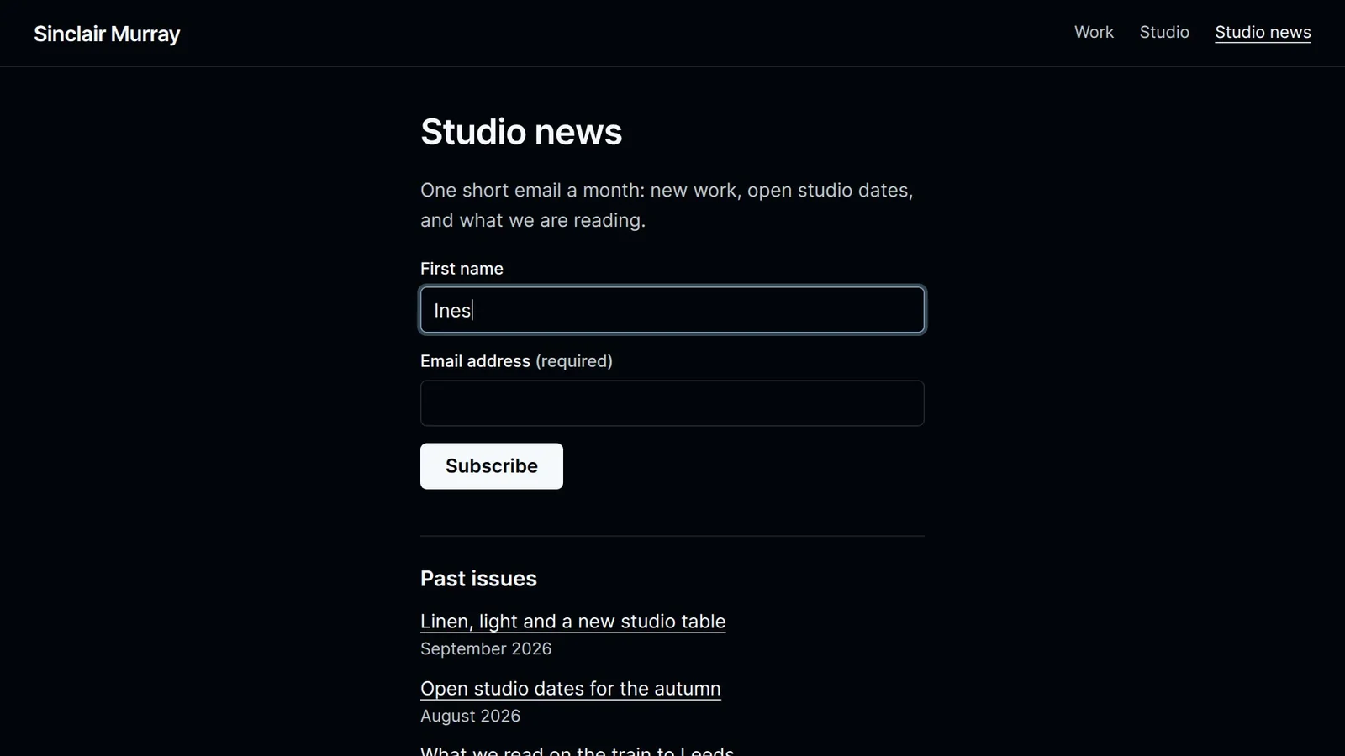Screen dimensions: 1345x756
Task: Click the 'September 2026' date text
Action: click(486, 649)
